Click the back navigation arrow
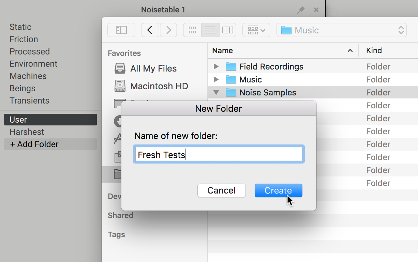Image resolution: width=418 pixels, height=262 pixels. [150, 30]
